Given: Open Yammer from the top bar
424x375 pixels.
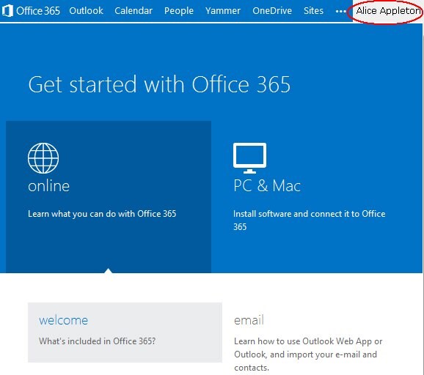Looking at the screenshot, I should pos(223,11).
